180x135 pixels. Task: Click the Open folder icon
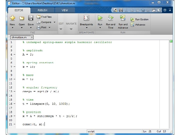pos(22,18)
